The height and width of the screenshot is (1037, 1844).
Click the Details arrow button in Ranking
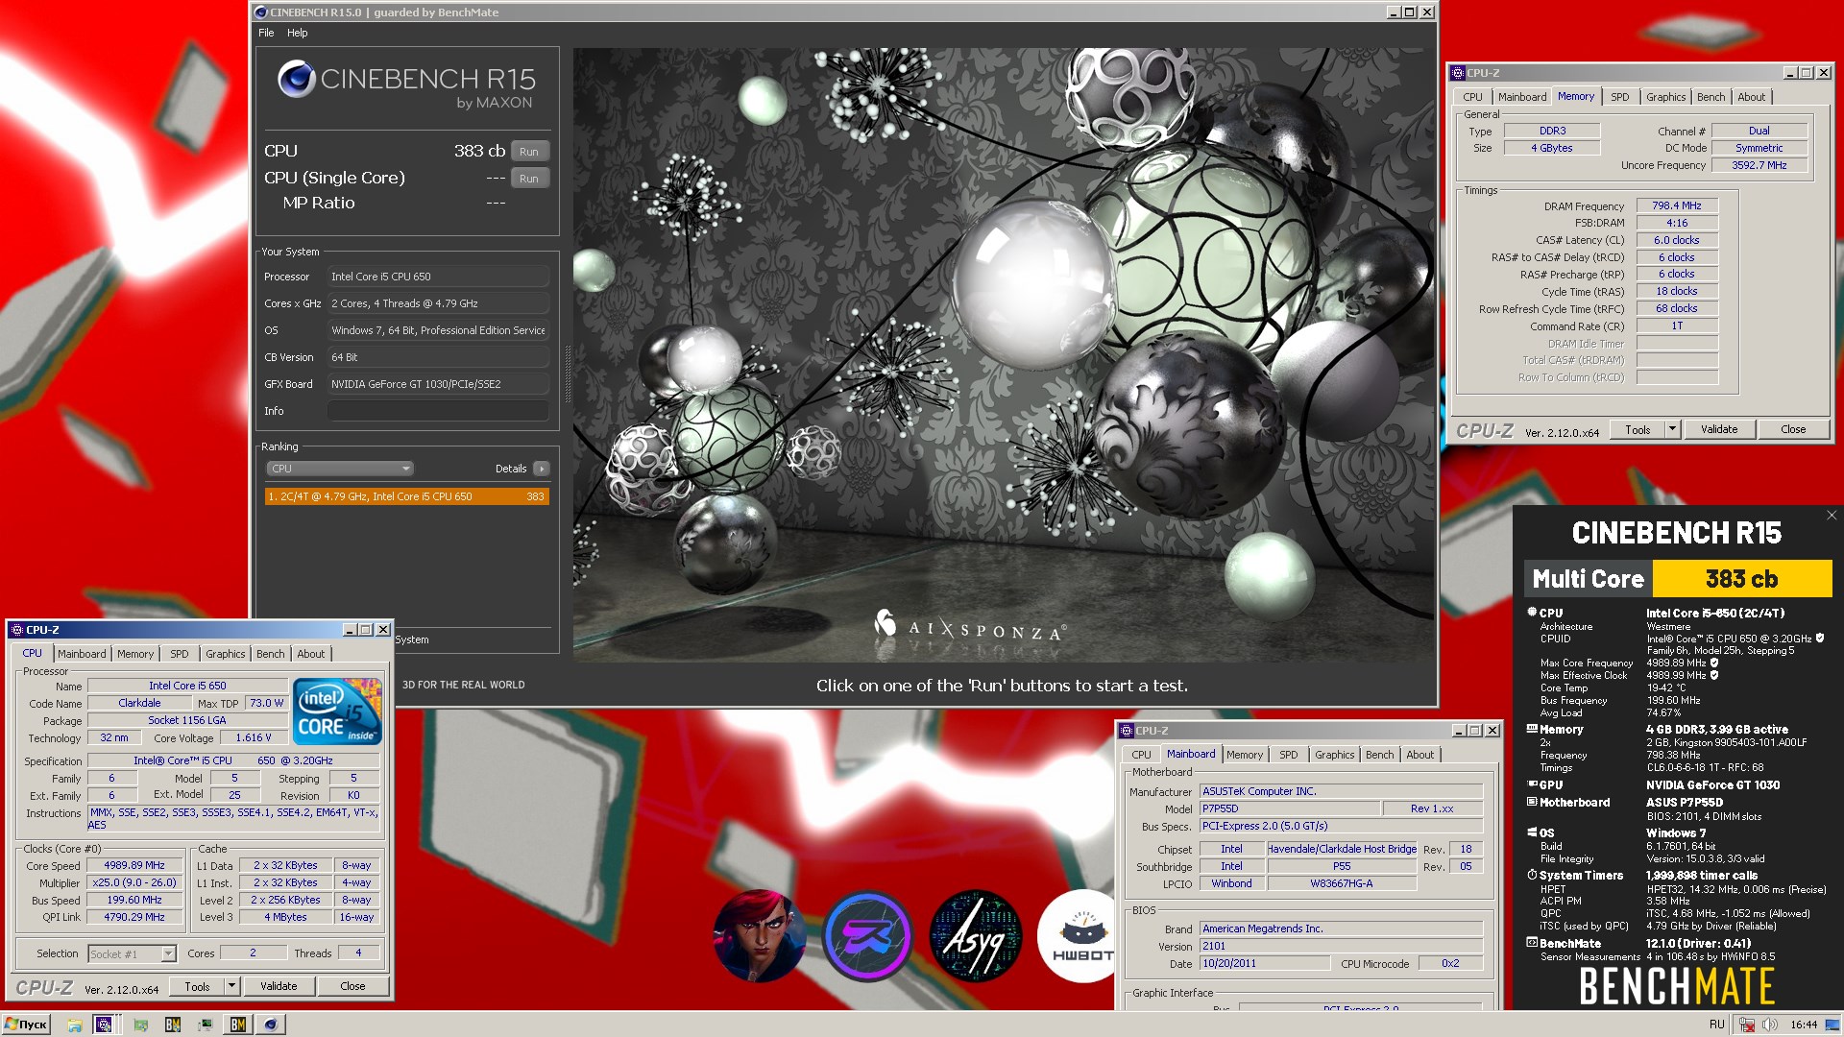point(542,469)
